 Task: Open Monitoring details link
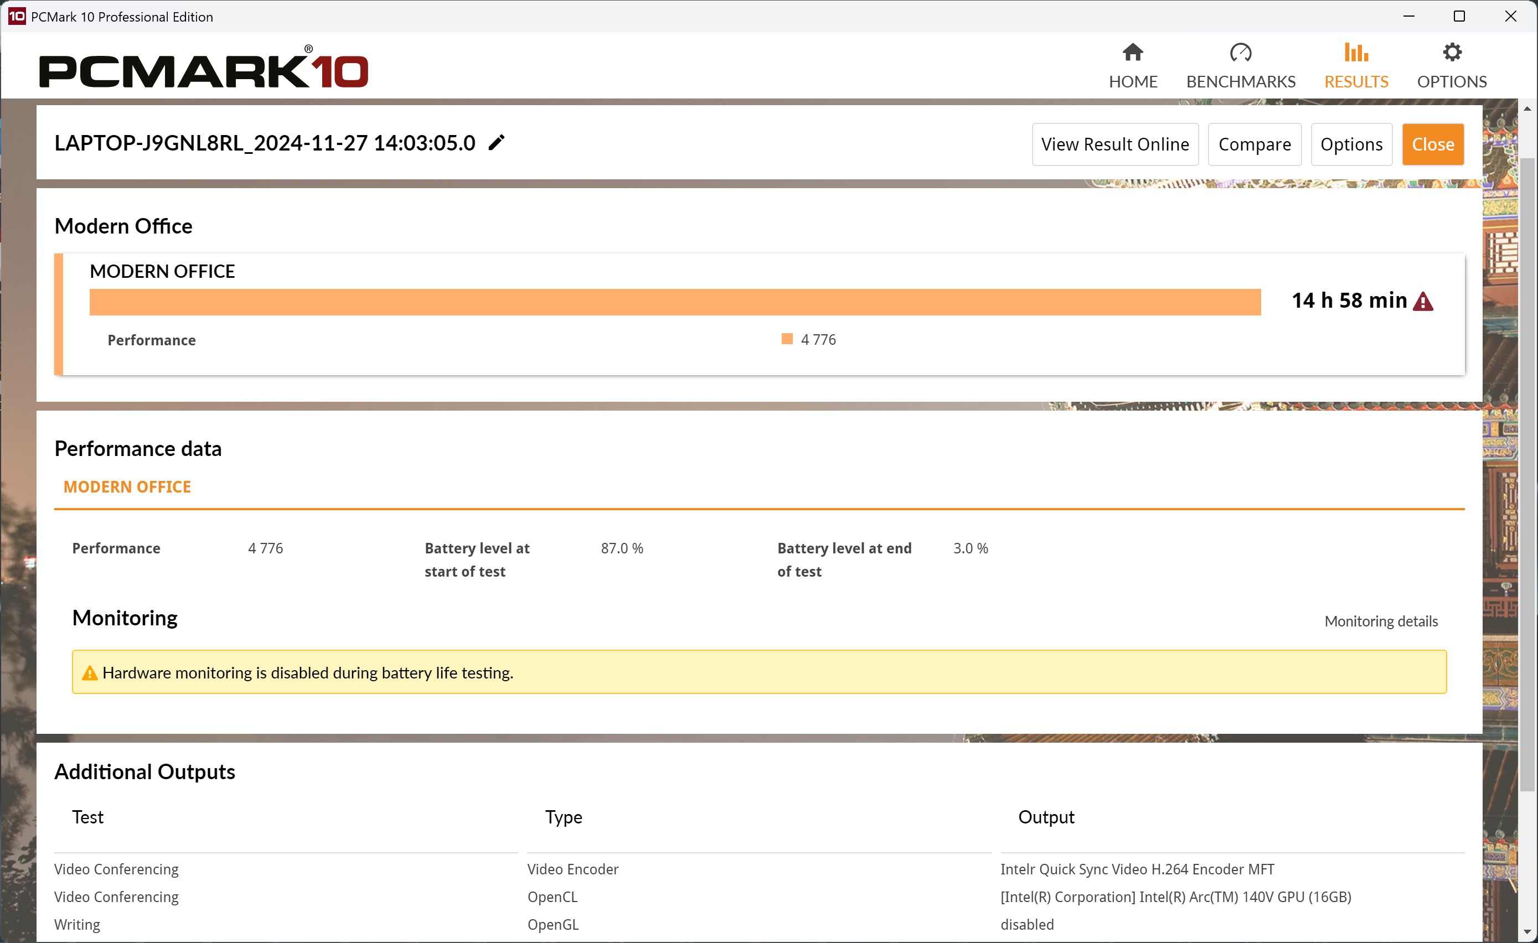pos(1381,621)
